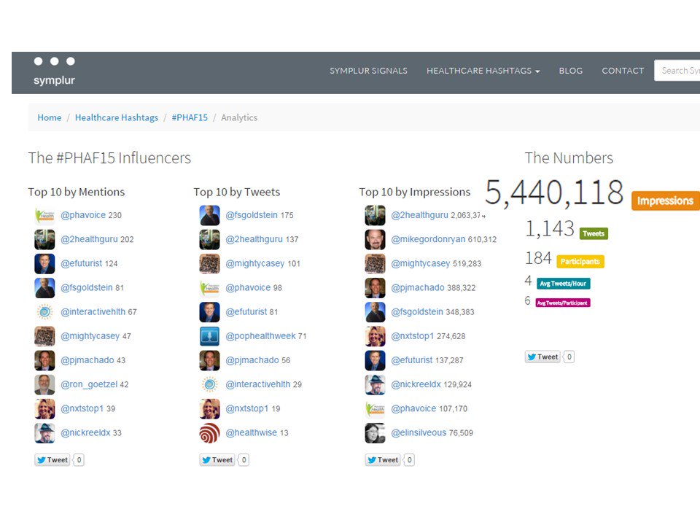Focus the Search Symplur input field
The height and width of the screenshot is (525, 700).
(677, 71)
